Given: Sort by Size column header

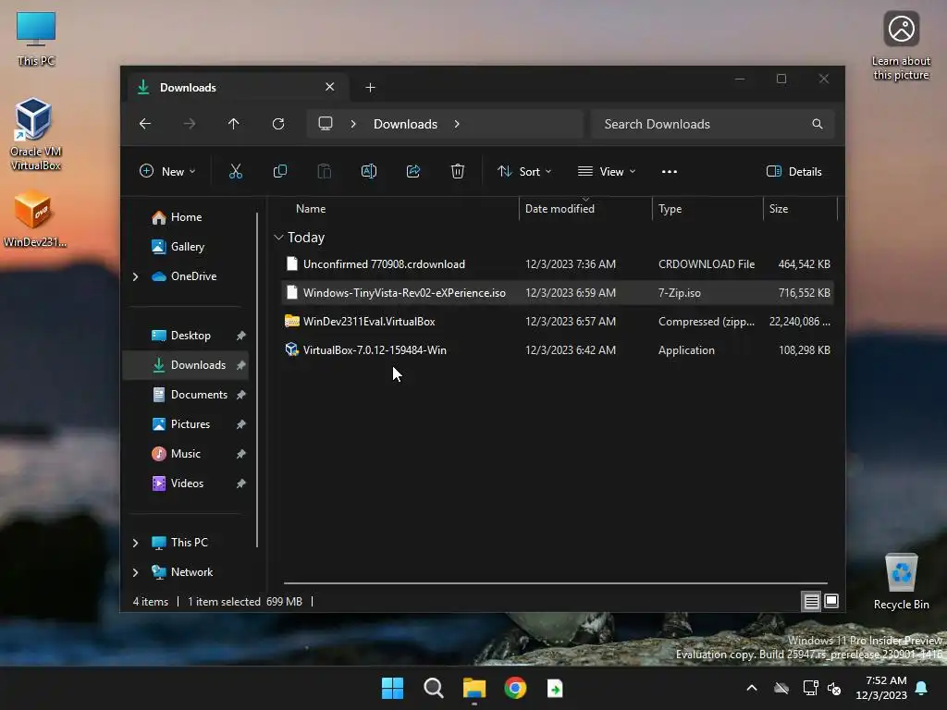Looking at the screenshot, I should 779,209.
